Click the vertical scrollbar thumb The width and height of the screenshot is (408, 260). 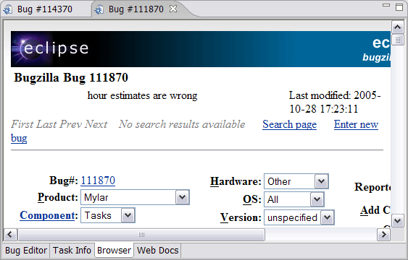[397, 40]
